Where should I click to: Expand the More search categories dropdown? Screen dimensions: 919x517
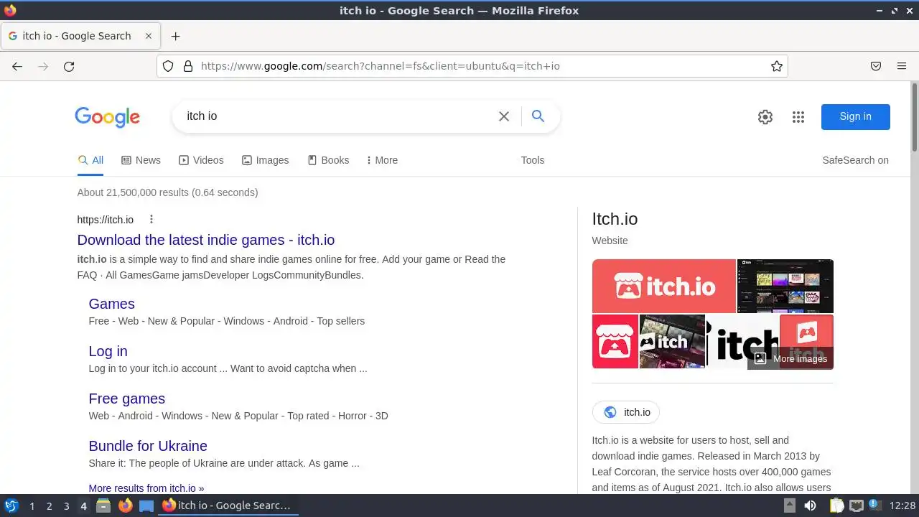click(382, 160)
